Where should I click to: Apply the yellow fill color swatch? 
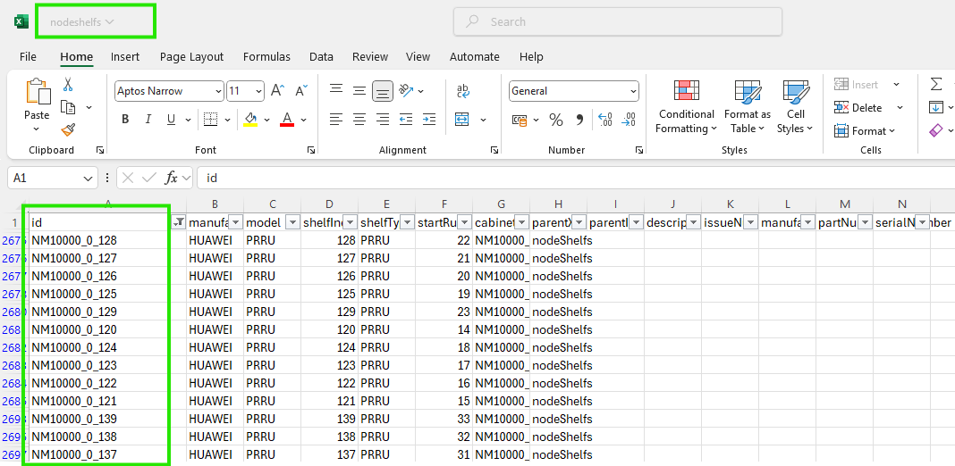click(250, 120)
